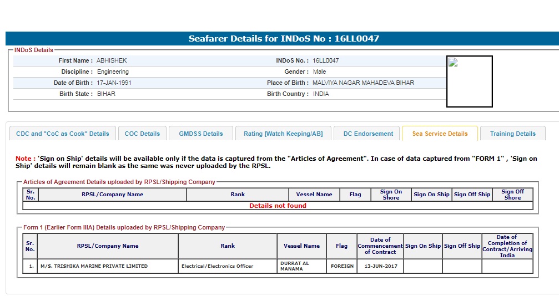Click the FOREIGN flag cell
The height and width of the screenshot is (296, 559).
[x=342, y=266]
